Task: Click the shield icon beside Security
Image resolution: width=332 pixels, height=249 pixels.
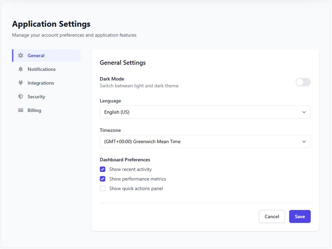Action: point(21,96)
